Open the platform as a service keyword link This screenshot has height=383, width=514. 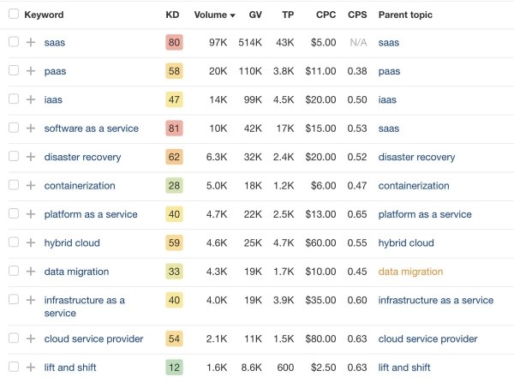91,214
